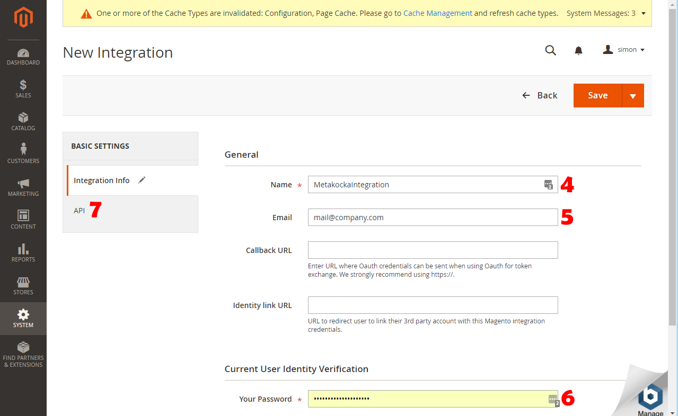Open the Dashboard sidebar icon

(23, 53)
